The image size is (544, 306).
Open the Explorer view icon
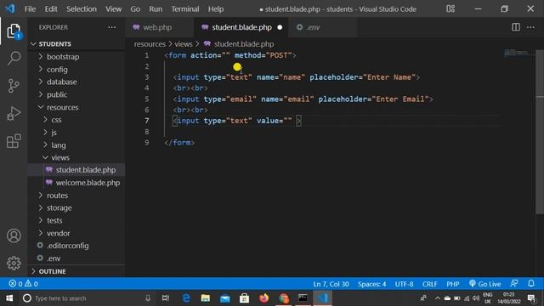[14, 31]
